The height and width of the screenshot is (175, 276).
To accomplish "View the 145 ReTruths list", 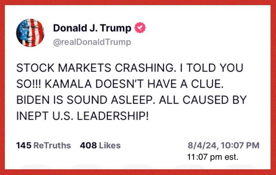I will click(x=43, y=146).
